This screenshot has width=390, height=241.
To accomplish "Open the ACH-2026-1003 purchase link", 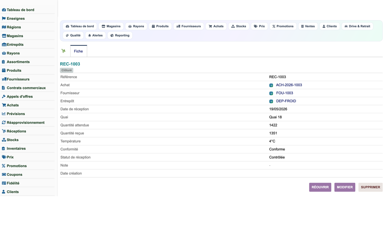I will tap(289, 85).
